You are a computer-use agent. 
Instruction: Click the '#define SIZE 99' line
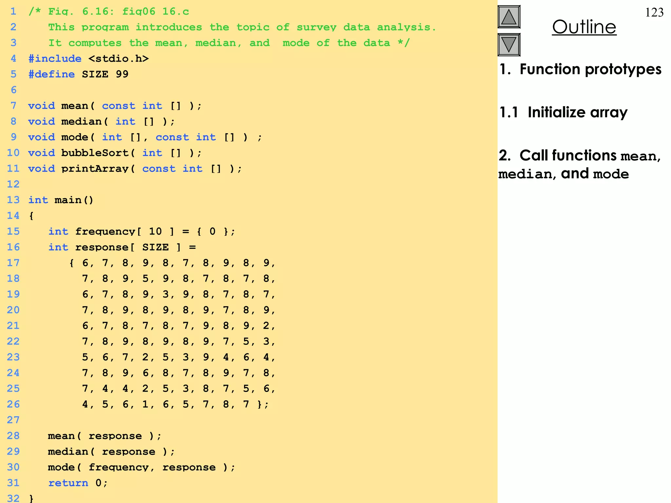point(78,74)
